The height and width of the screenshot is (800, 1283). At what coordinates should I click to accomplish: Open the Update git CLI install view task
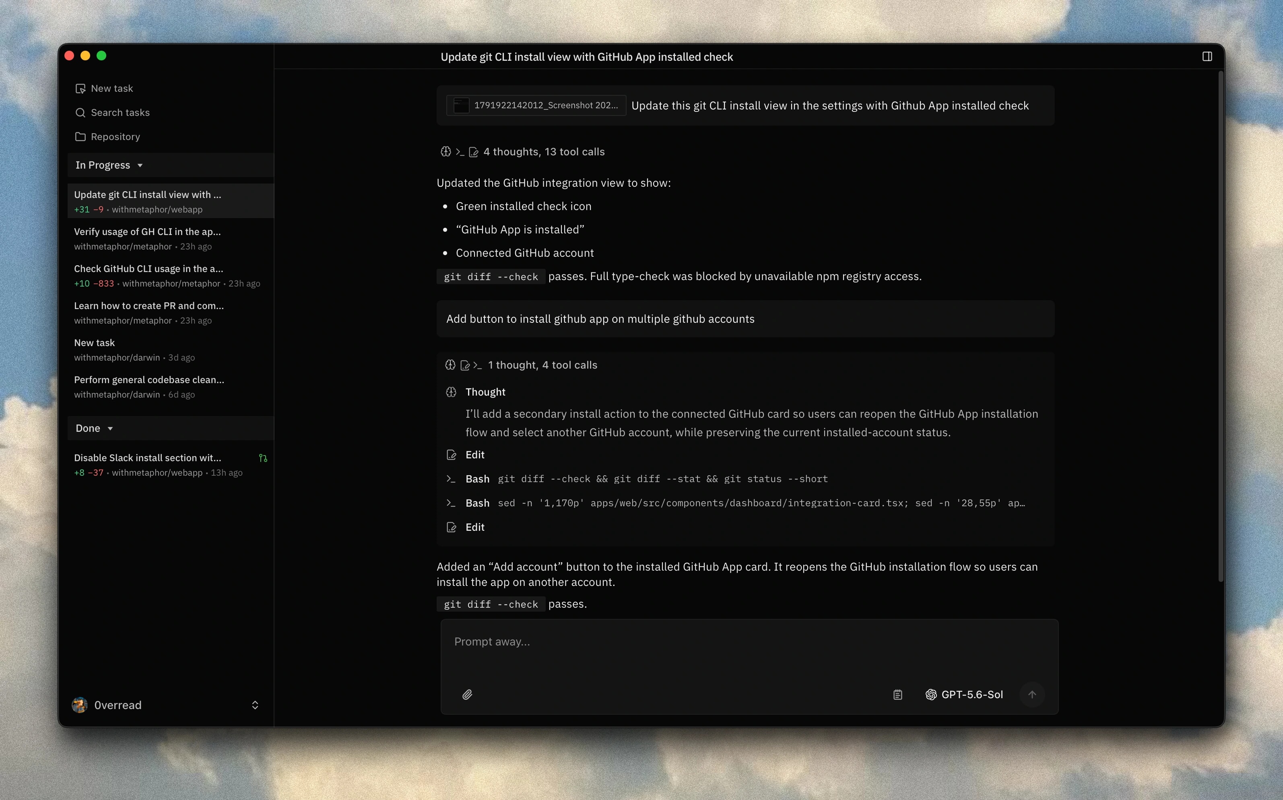coord(170,202)
